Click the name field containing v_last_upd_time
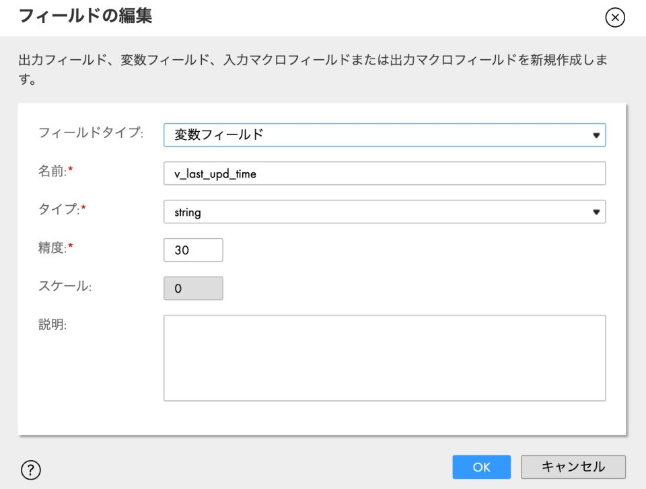Image resolution: width=646 pixels, height=489 pixels. (x=384, y=173)
